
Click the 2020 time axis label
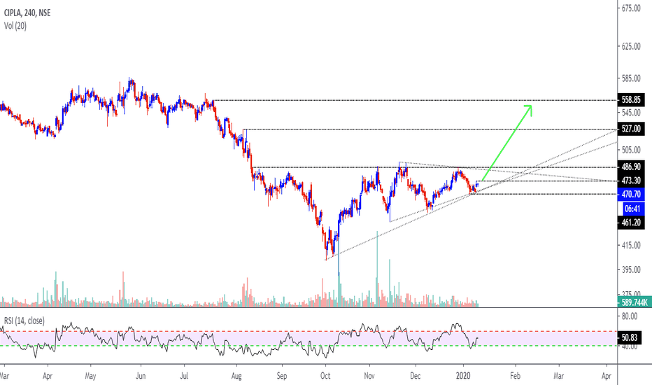(x=463, y=376)
